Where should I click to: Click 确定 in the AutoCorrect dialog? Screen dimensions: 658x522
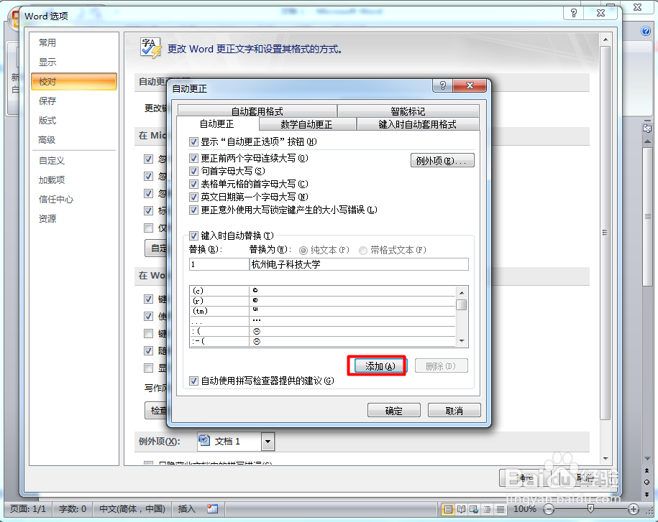click(x=393, y=411)
